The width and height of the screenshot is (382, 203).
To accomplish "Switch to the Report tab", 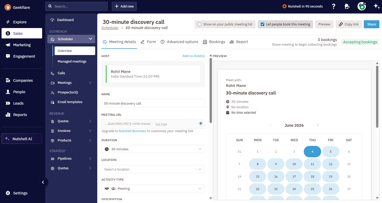I will tap(239, 42).
